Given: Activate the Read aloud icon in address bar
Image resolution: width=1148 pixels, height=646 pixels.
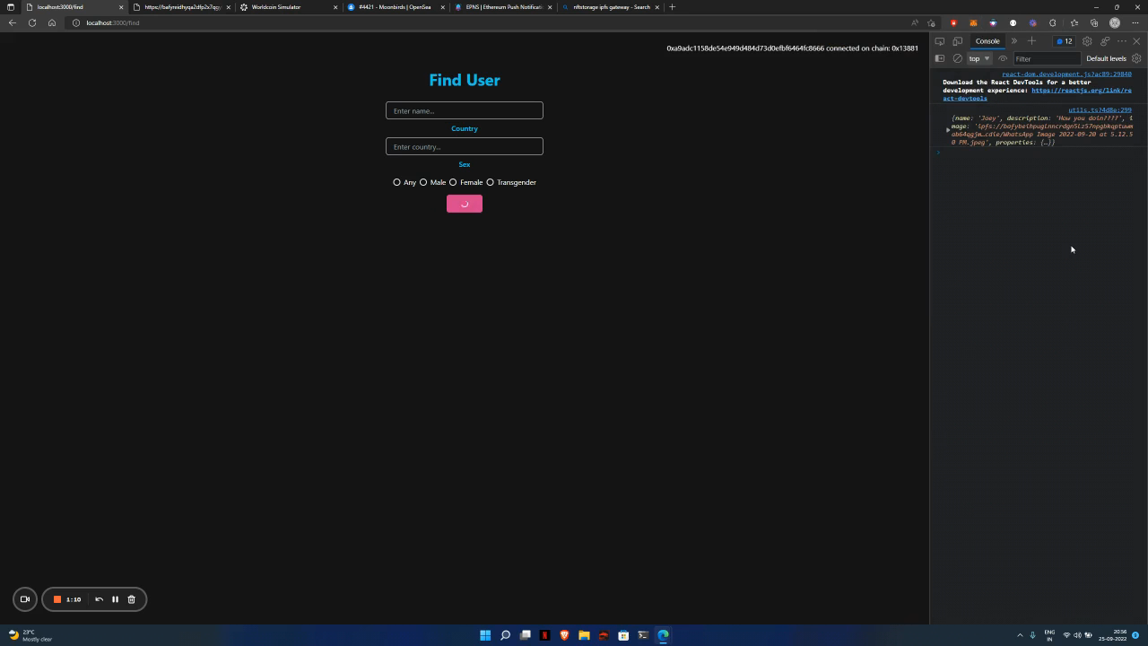Looking at the screenshot, I should coord(915,22).
